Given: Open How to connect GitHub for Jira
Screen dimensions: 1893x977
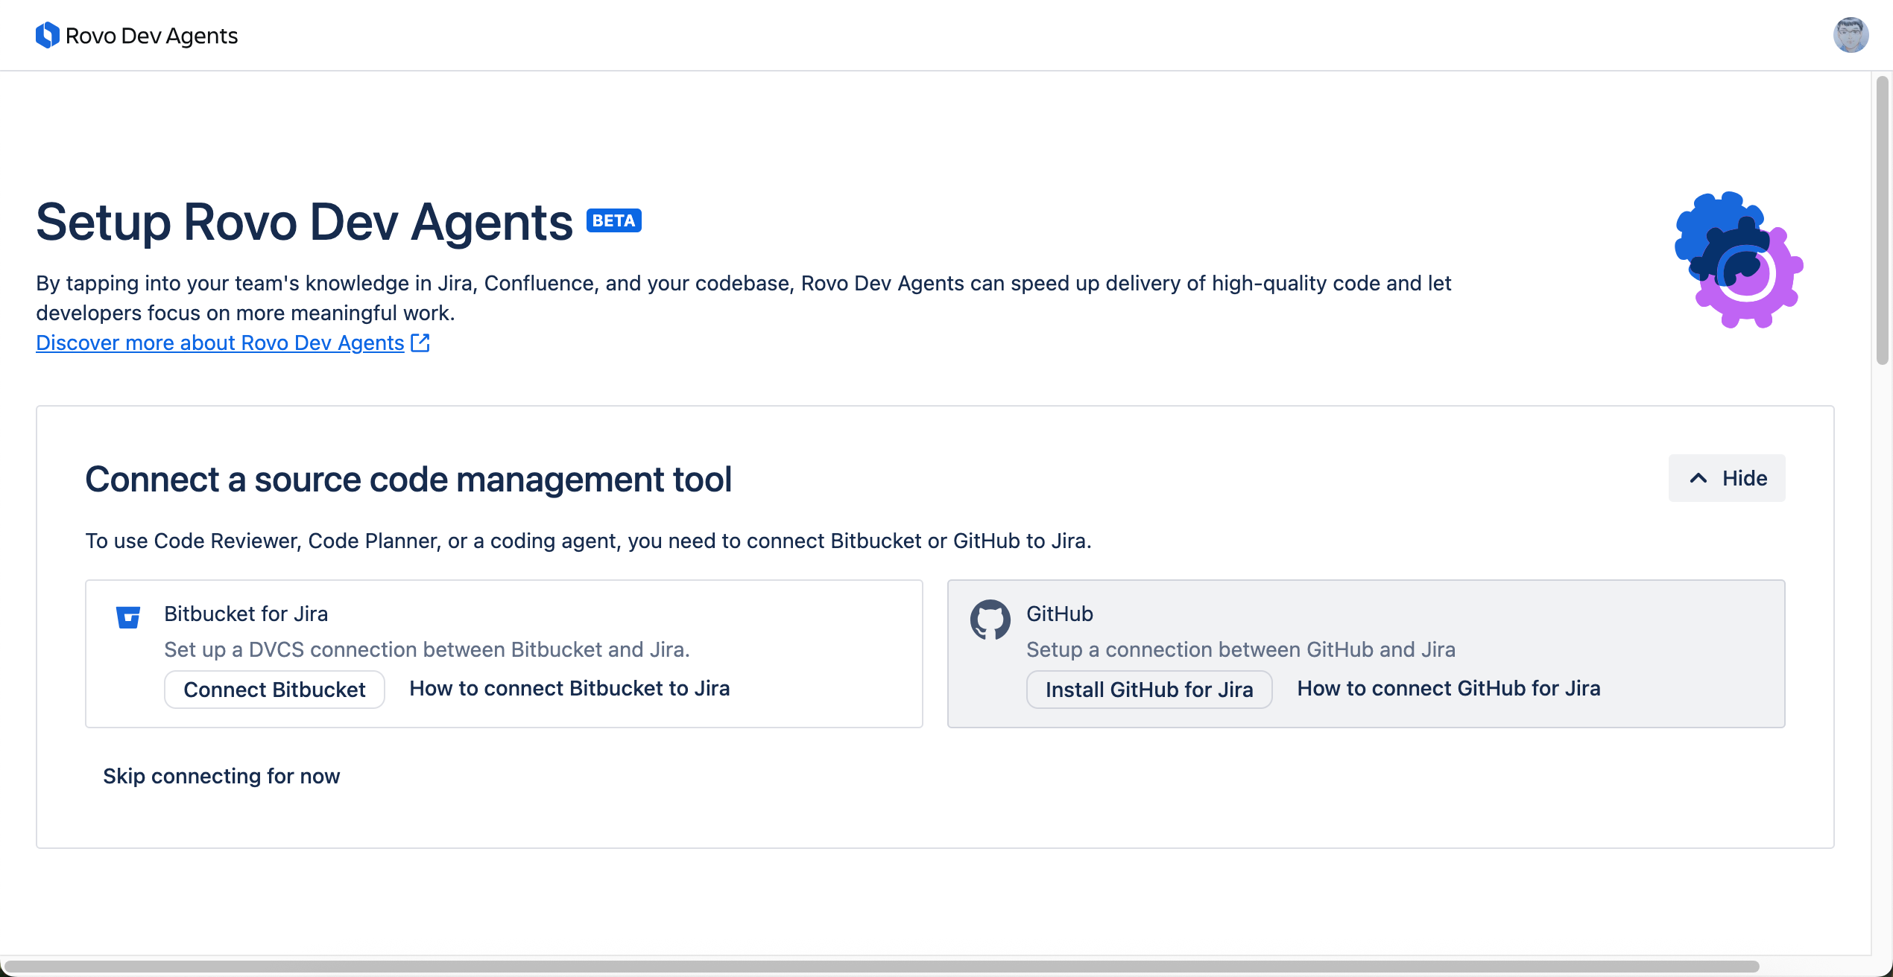Looking at the screenshot, I should (1448, 688).
